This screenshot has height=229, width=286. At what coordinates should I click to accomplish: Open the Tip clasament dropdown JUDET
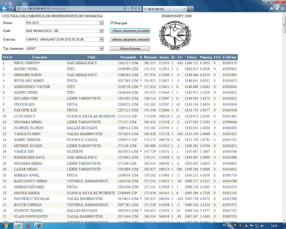[65, 49]
